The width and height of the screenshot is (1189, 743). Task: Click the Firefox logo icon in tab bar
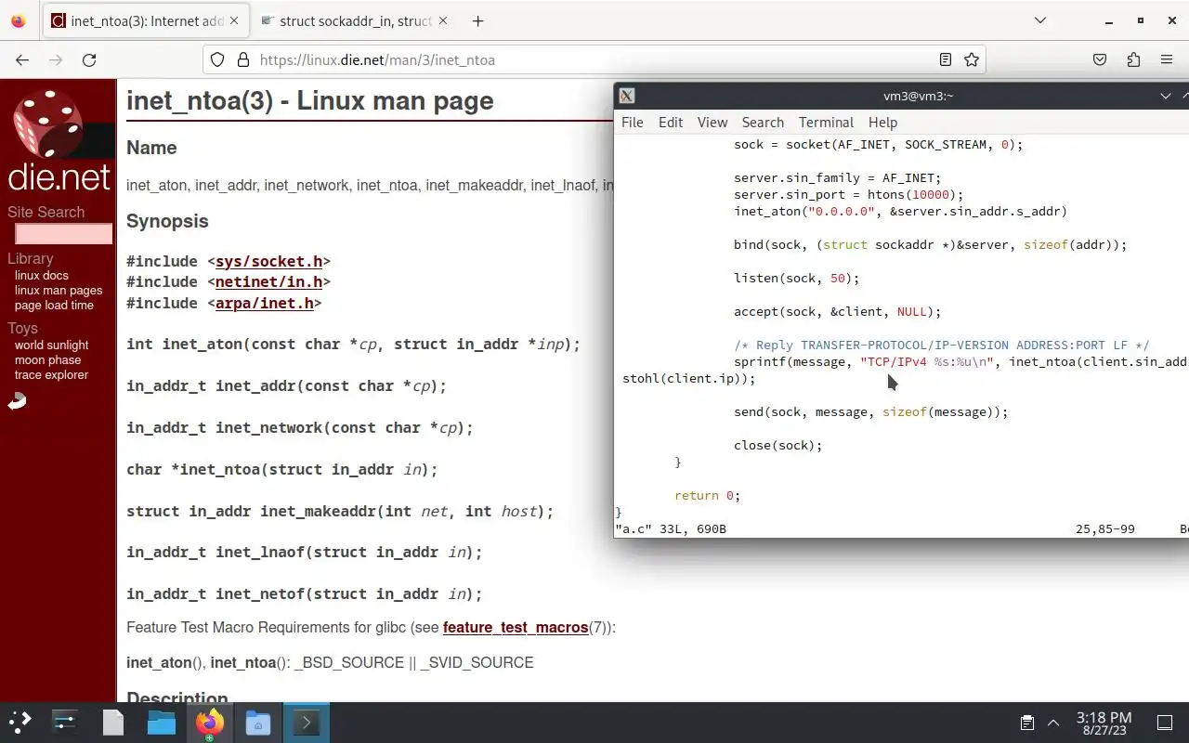19,20
